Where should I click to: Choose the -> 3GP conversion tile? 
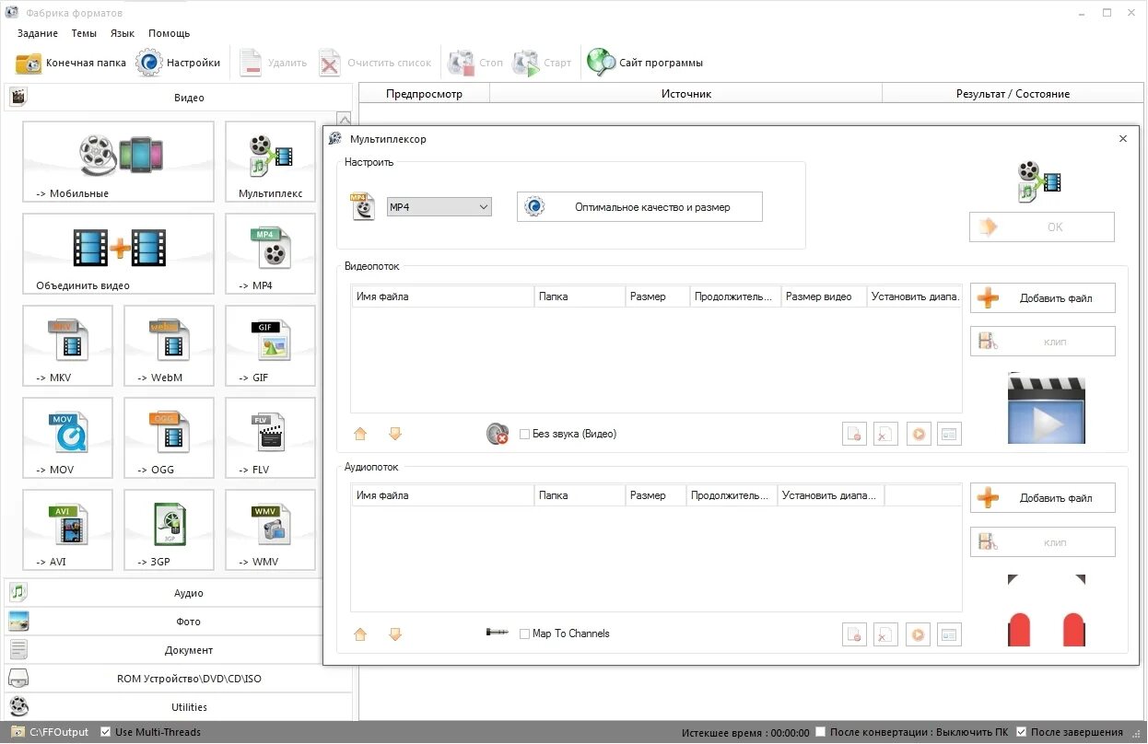tap(169, 530)
